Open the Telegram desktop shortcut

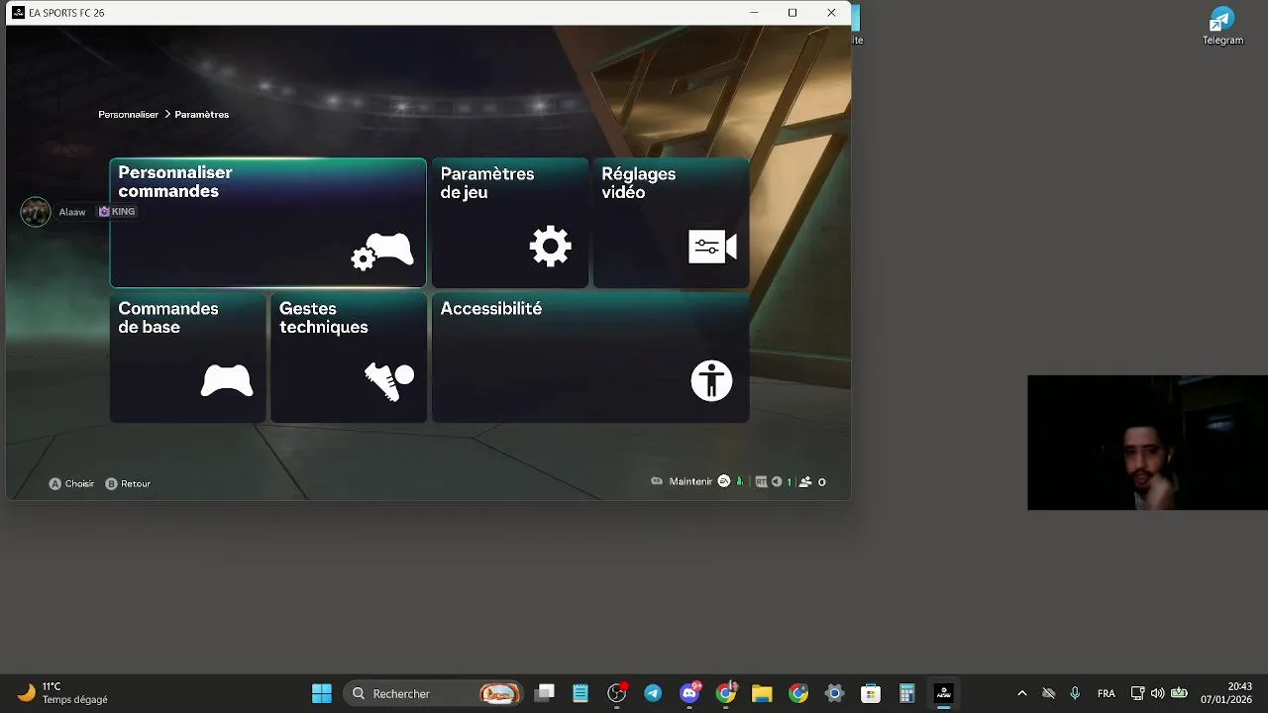point(1222,26)
